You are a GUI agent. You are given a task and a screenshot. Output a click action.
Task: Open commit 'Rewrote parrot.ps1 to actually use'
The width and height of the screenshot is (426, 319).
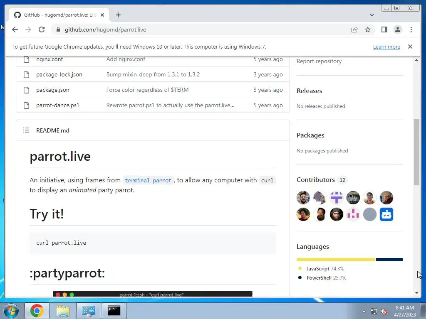(x=170, y=105)
